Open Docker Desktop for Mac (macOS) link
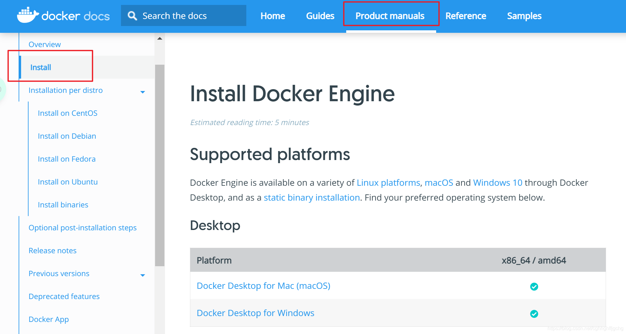Viewport: 626px width, 334px height. point(263,286)
